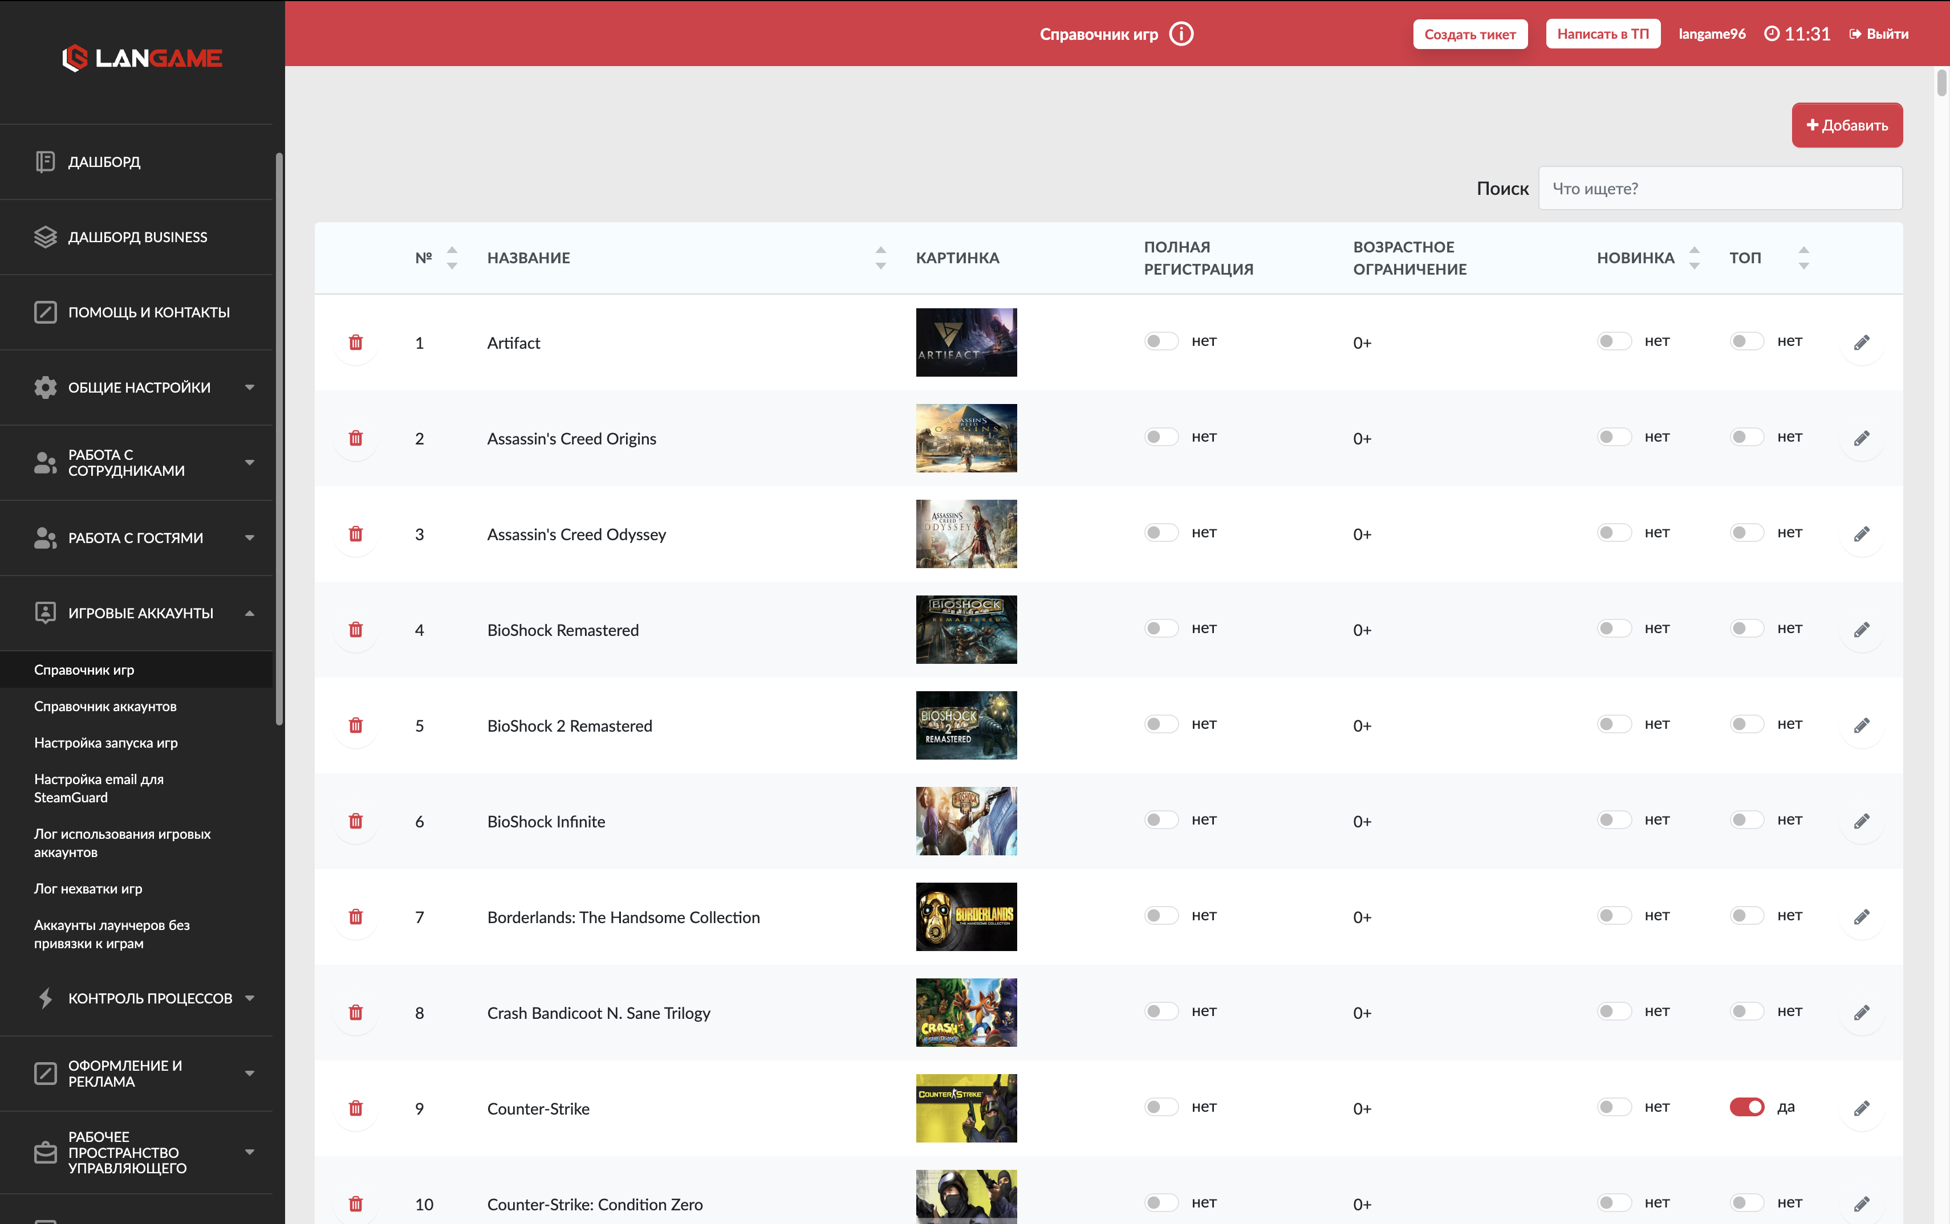Open the ДАШБОРД sidebar icon
This screenshot has width=1950, height=1224.
(46, 162)
